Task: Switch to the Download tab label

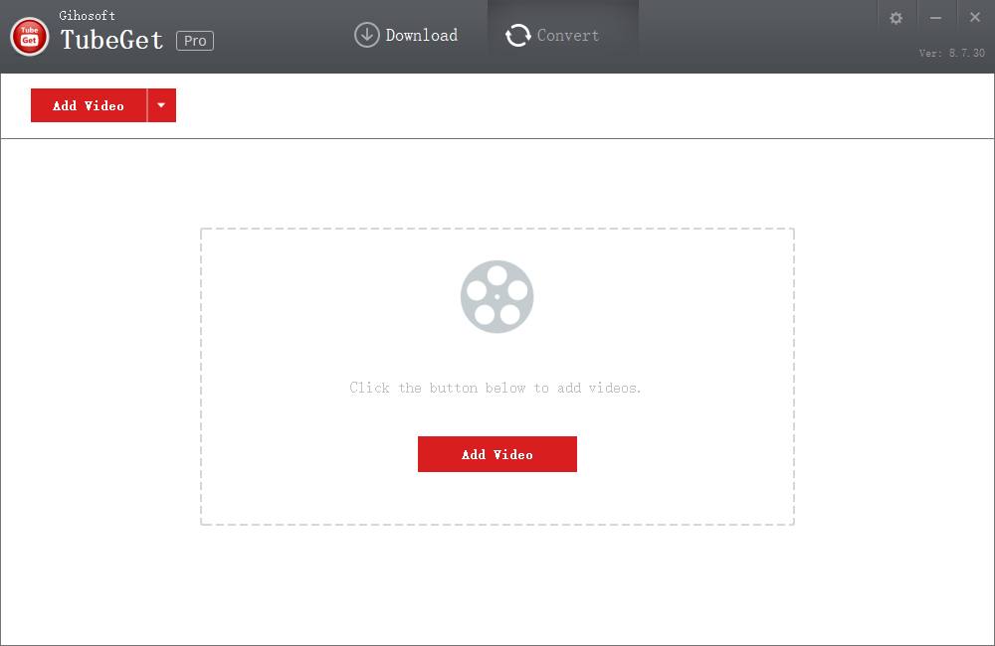Action: [421, 35]
